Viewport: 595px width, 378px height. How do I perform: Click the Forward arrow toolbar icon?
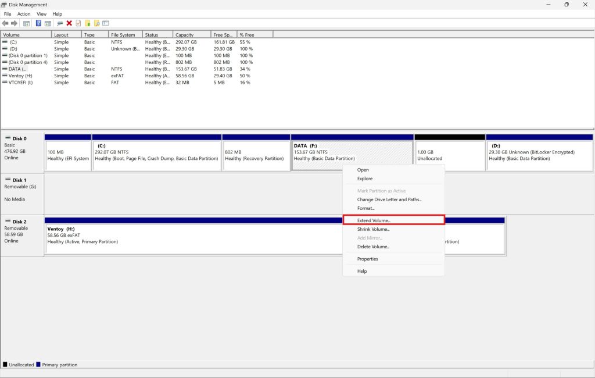(x=15, y=23)
